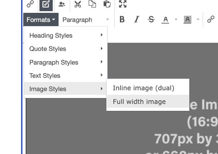Apply strikethrough formatting
The height and width of the screenshot is (154, 218).
(x=151, y=19)
